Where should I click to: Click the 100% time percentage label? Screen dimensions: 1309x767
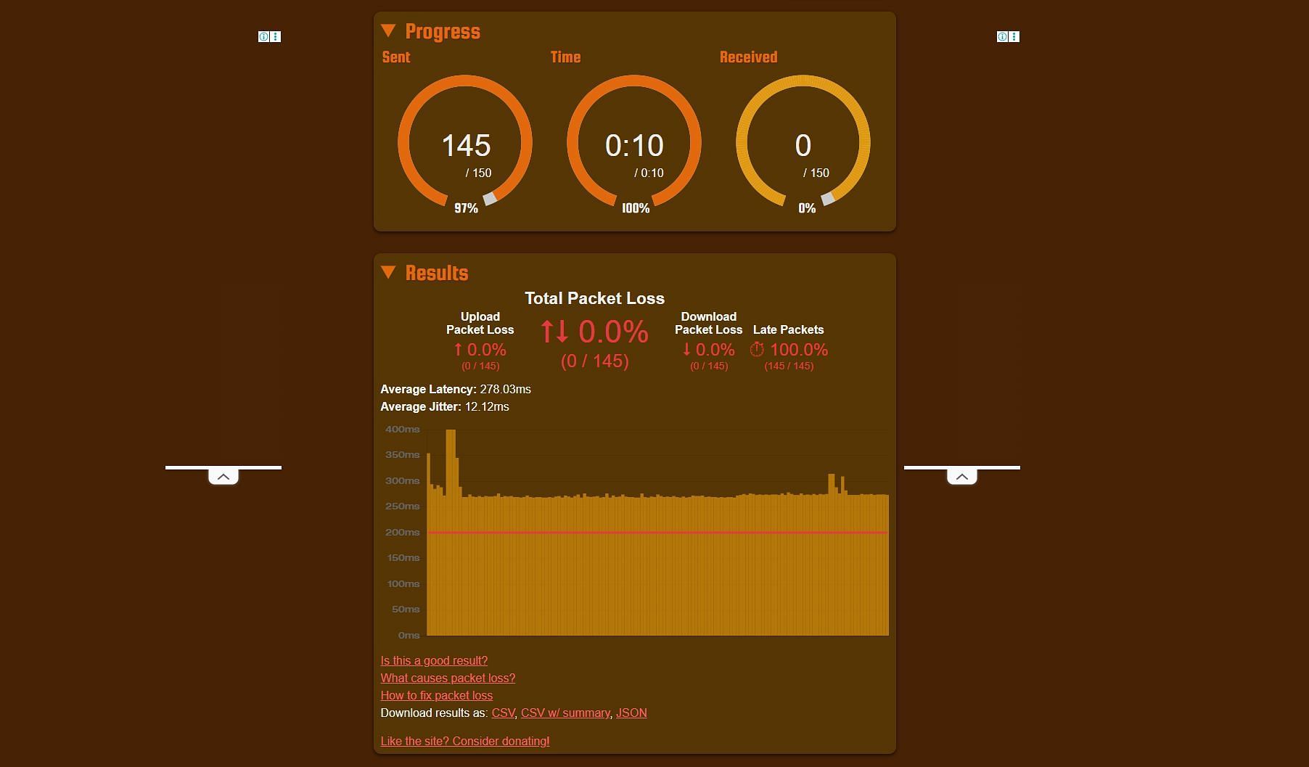point(636,208)
